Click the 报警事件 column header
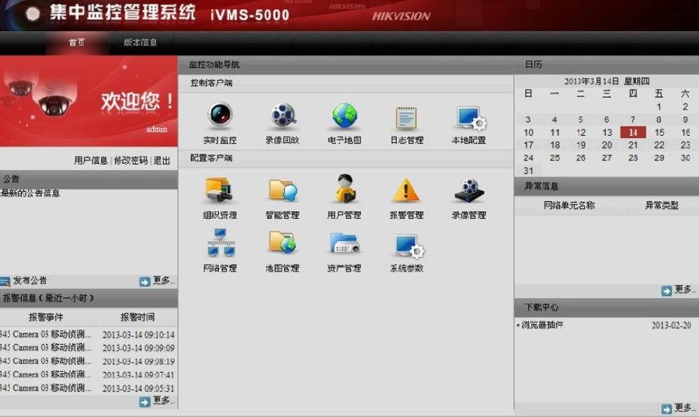The width and height of the screenshot is (699, 417). (x=46, y=317)
